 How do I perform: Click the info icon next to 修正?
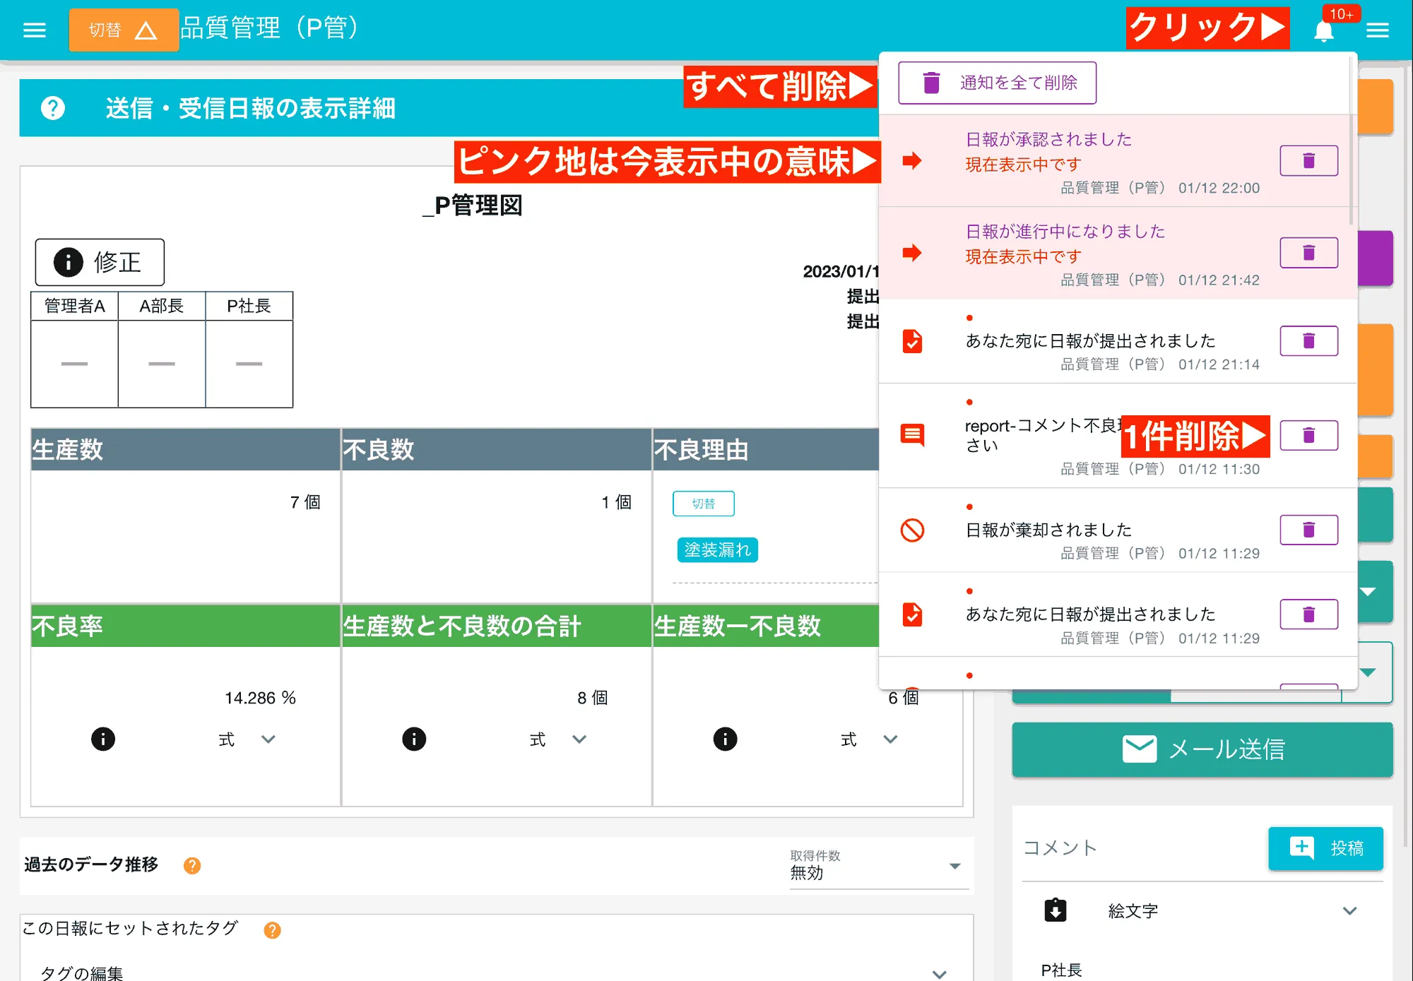(x=67, y=262)
